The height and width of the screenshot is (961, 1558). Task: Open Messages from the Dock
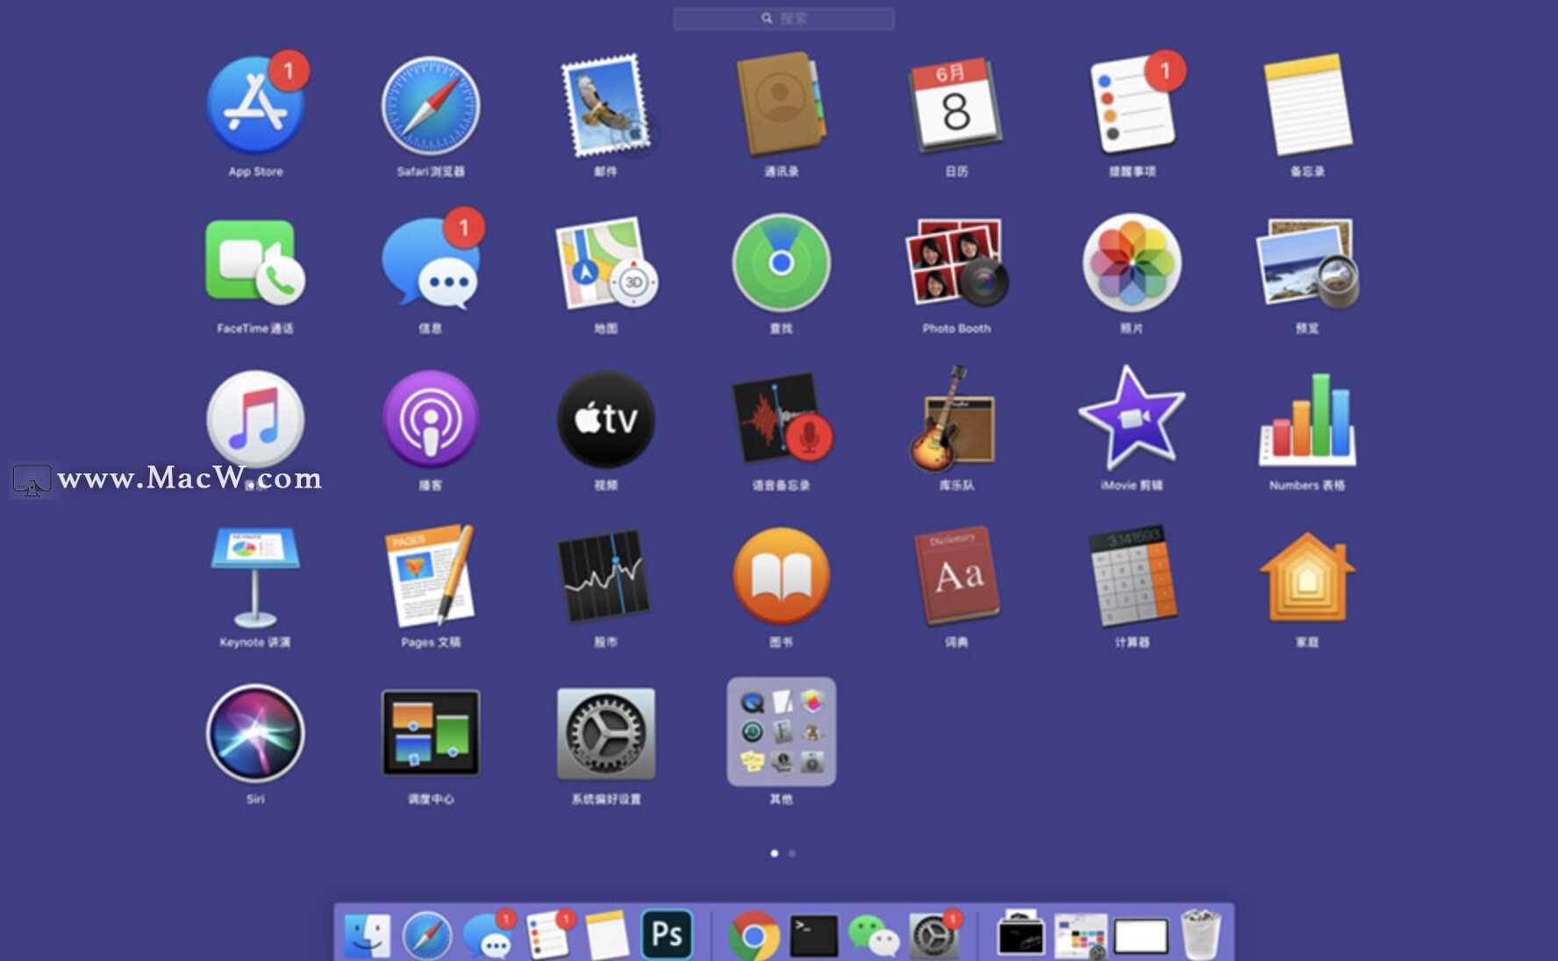(488, 936)
